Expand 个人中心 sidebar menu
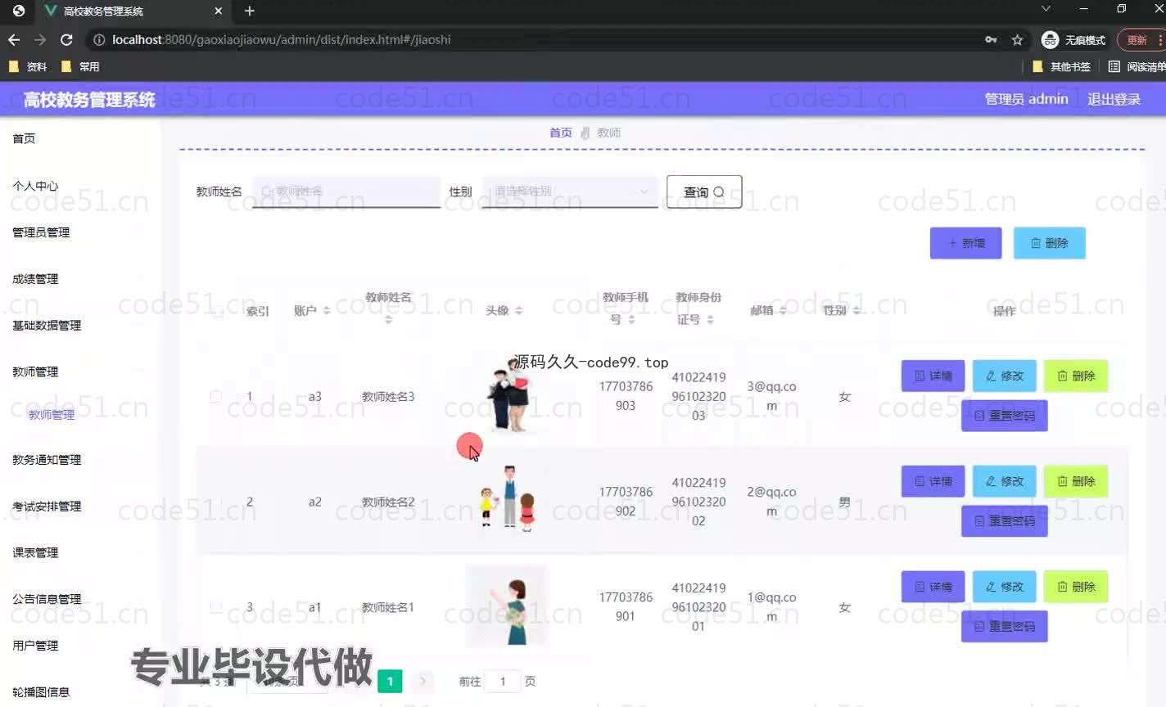This screenshot has height=707, width=1166. pyautogui.click(x=35, y=186)
